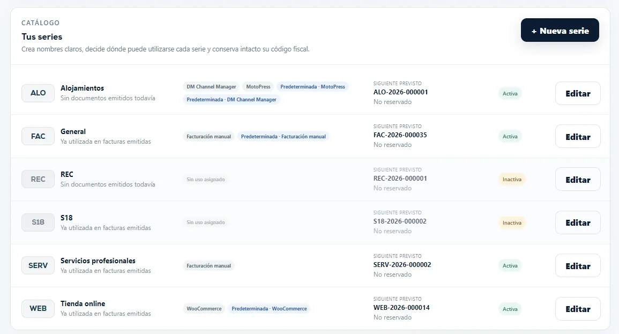
Task: Select the Activa badge for General
Action: [x=510, y=137]
